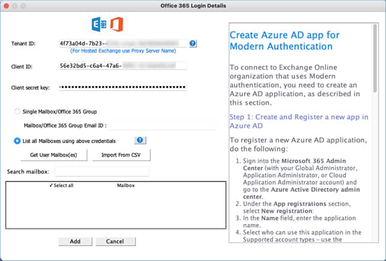Viewport: 386px width, 261px height.
Task: Cancel the Office 365 login dialog
Action: click(x=116, y=241)
